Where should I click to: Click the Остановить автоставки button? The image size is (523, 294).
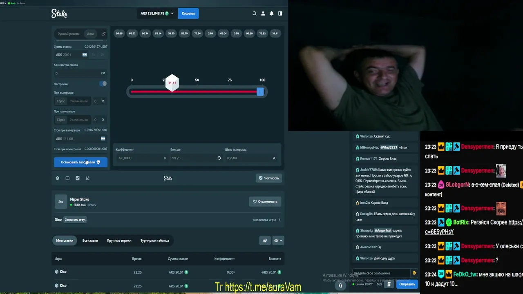point(80,162)
